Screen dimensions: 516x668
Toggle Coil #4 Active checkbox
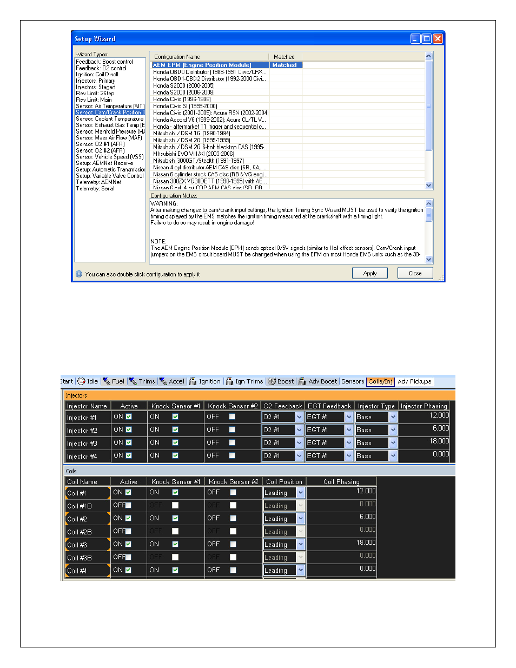coord(128,570)
